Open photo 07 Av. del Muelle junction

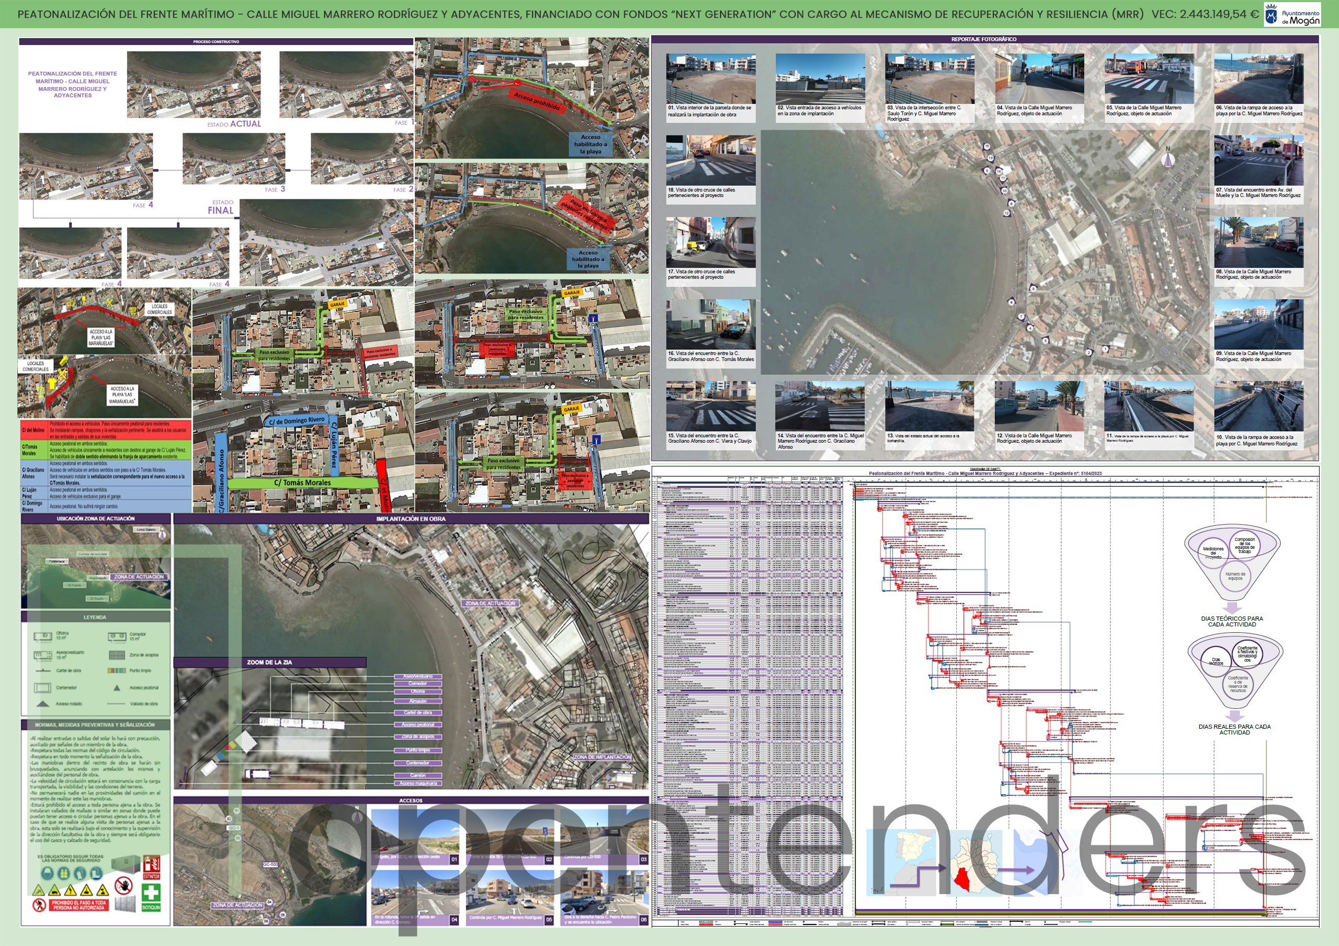tap(1259, 161)
